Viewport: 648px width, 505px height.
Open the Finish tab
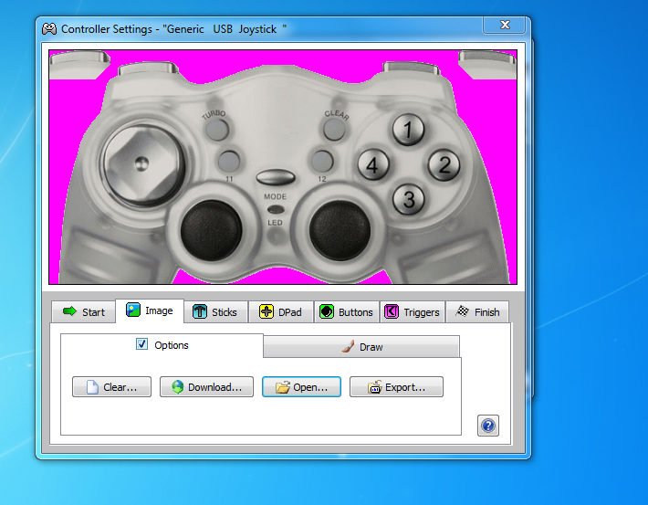point(477,311)
